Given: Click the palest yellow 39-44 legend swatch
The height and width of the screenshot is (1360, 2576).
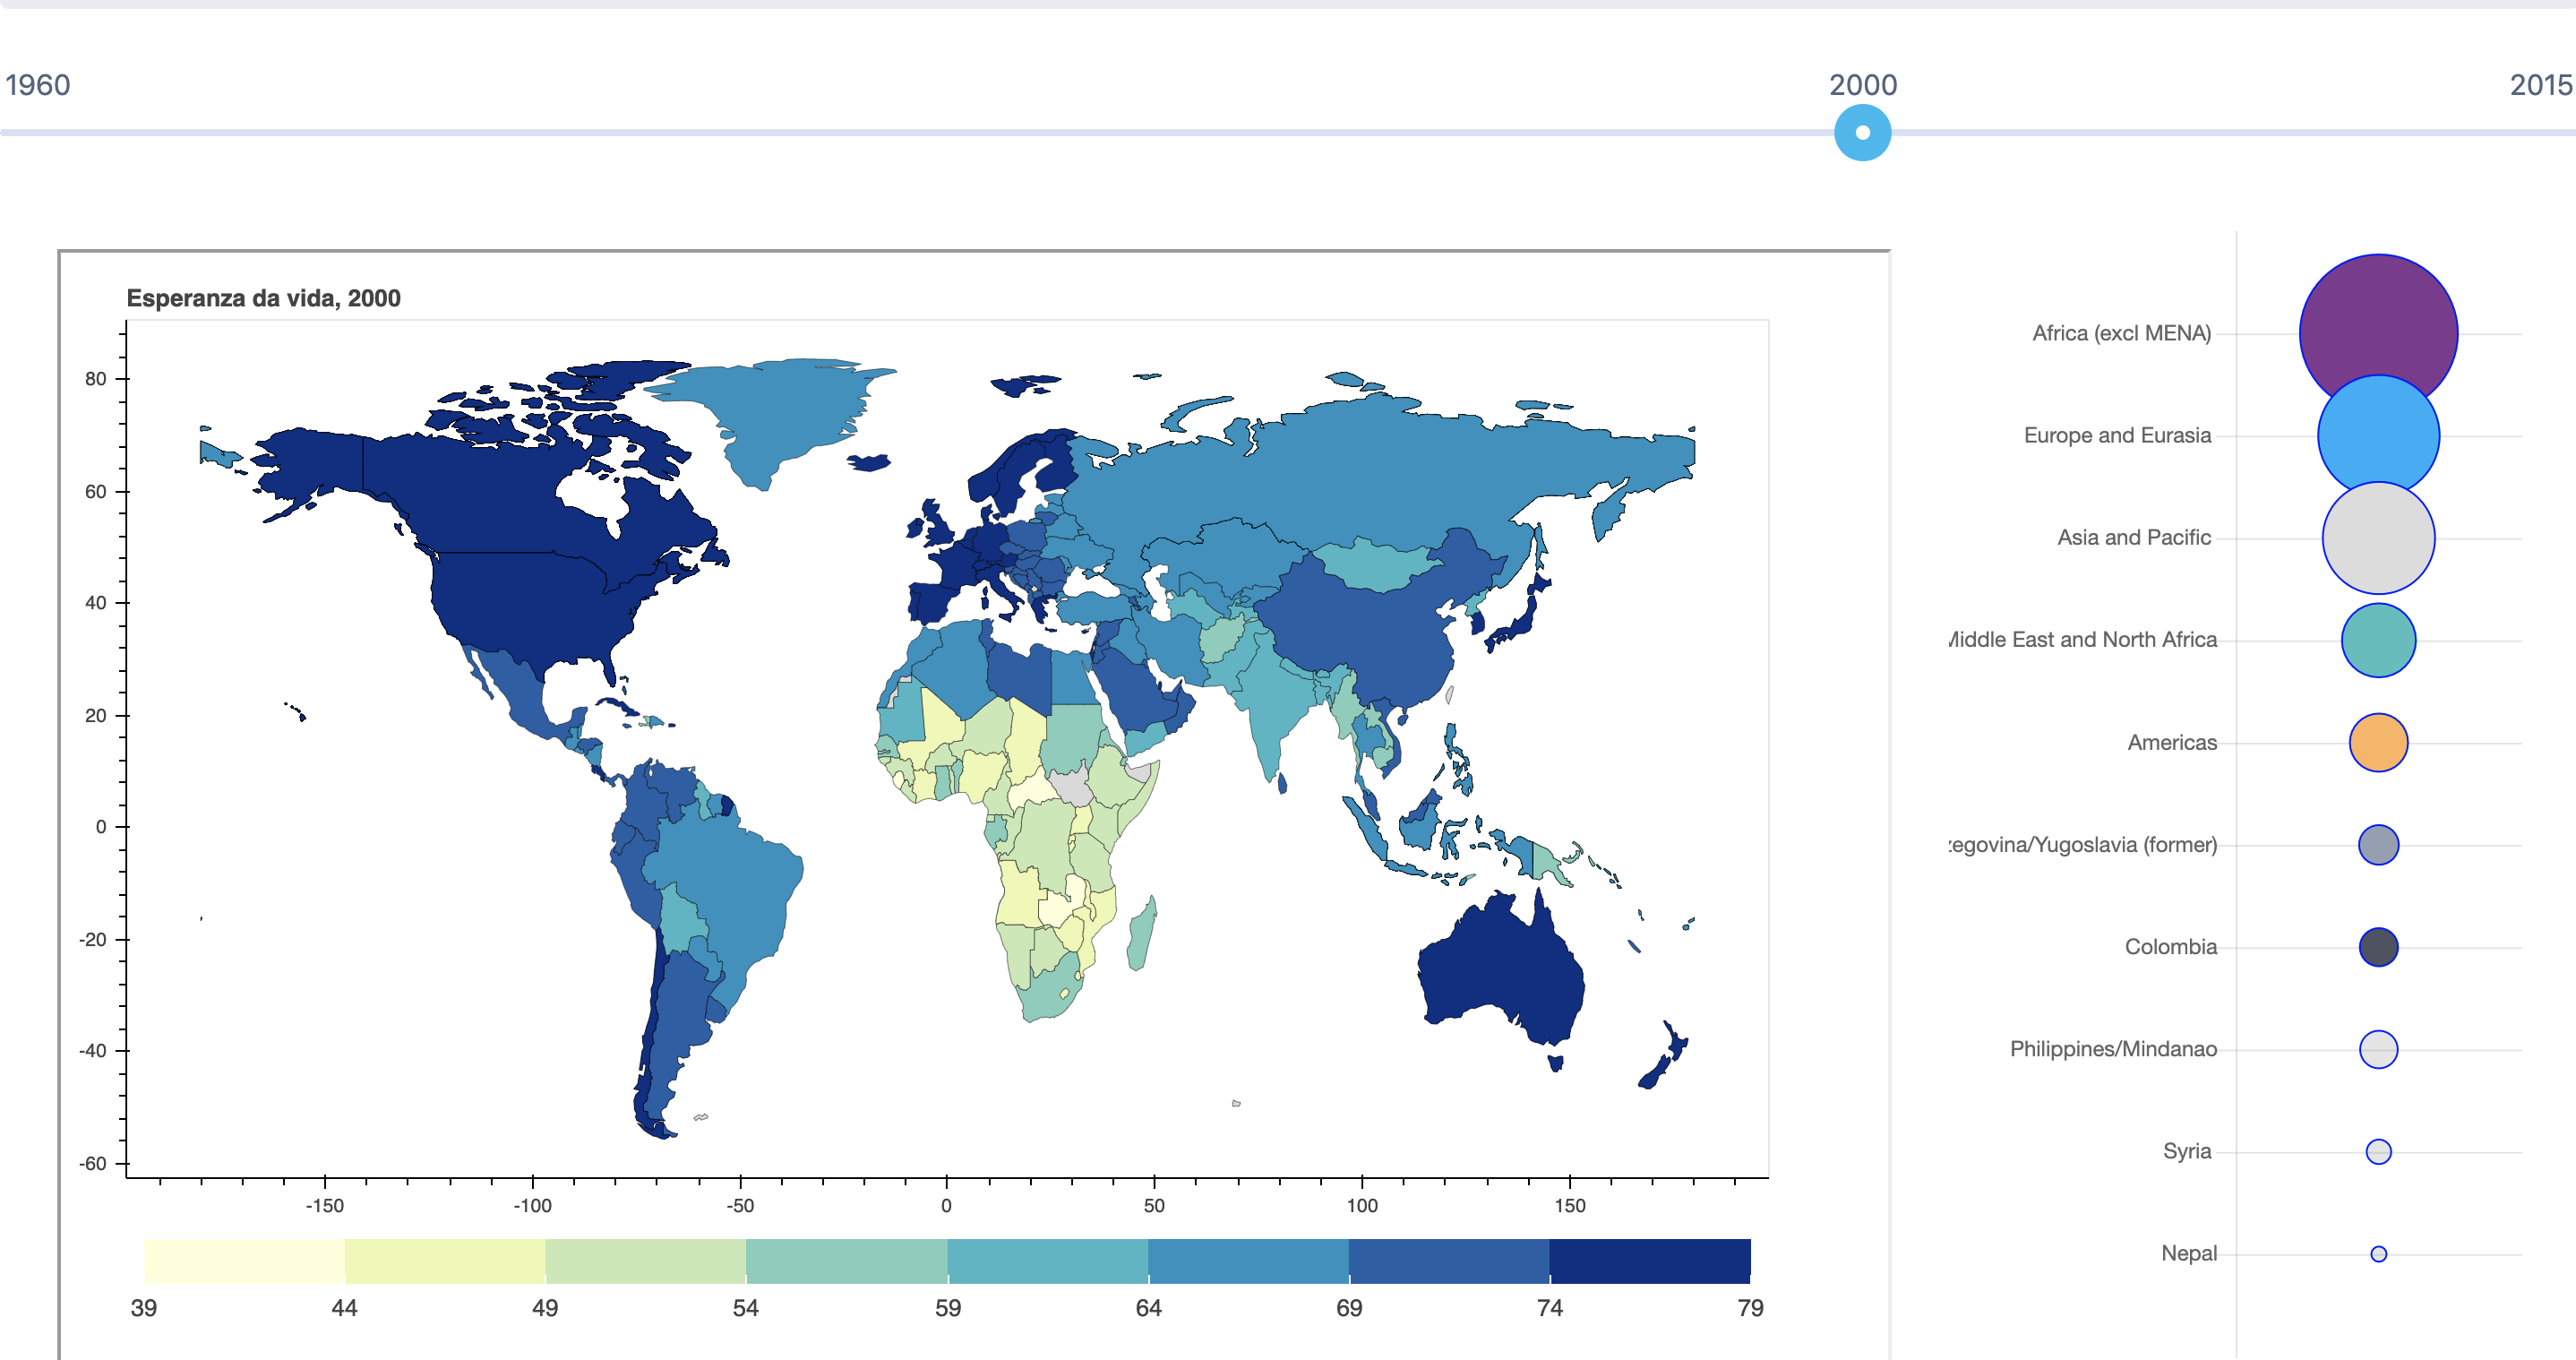Looking at the screenshot, I should click(x=244, y=1260).
